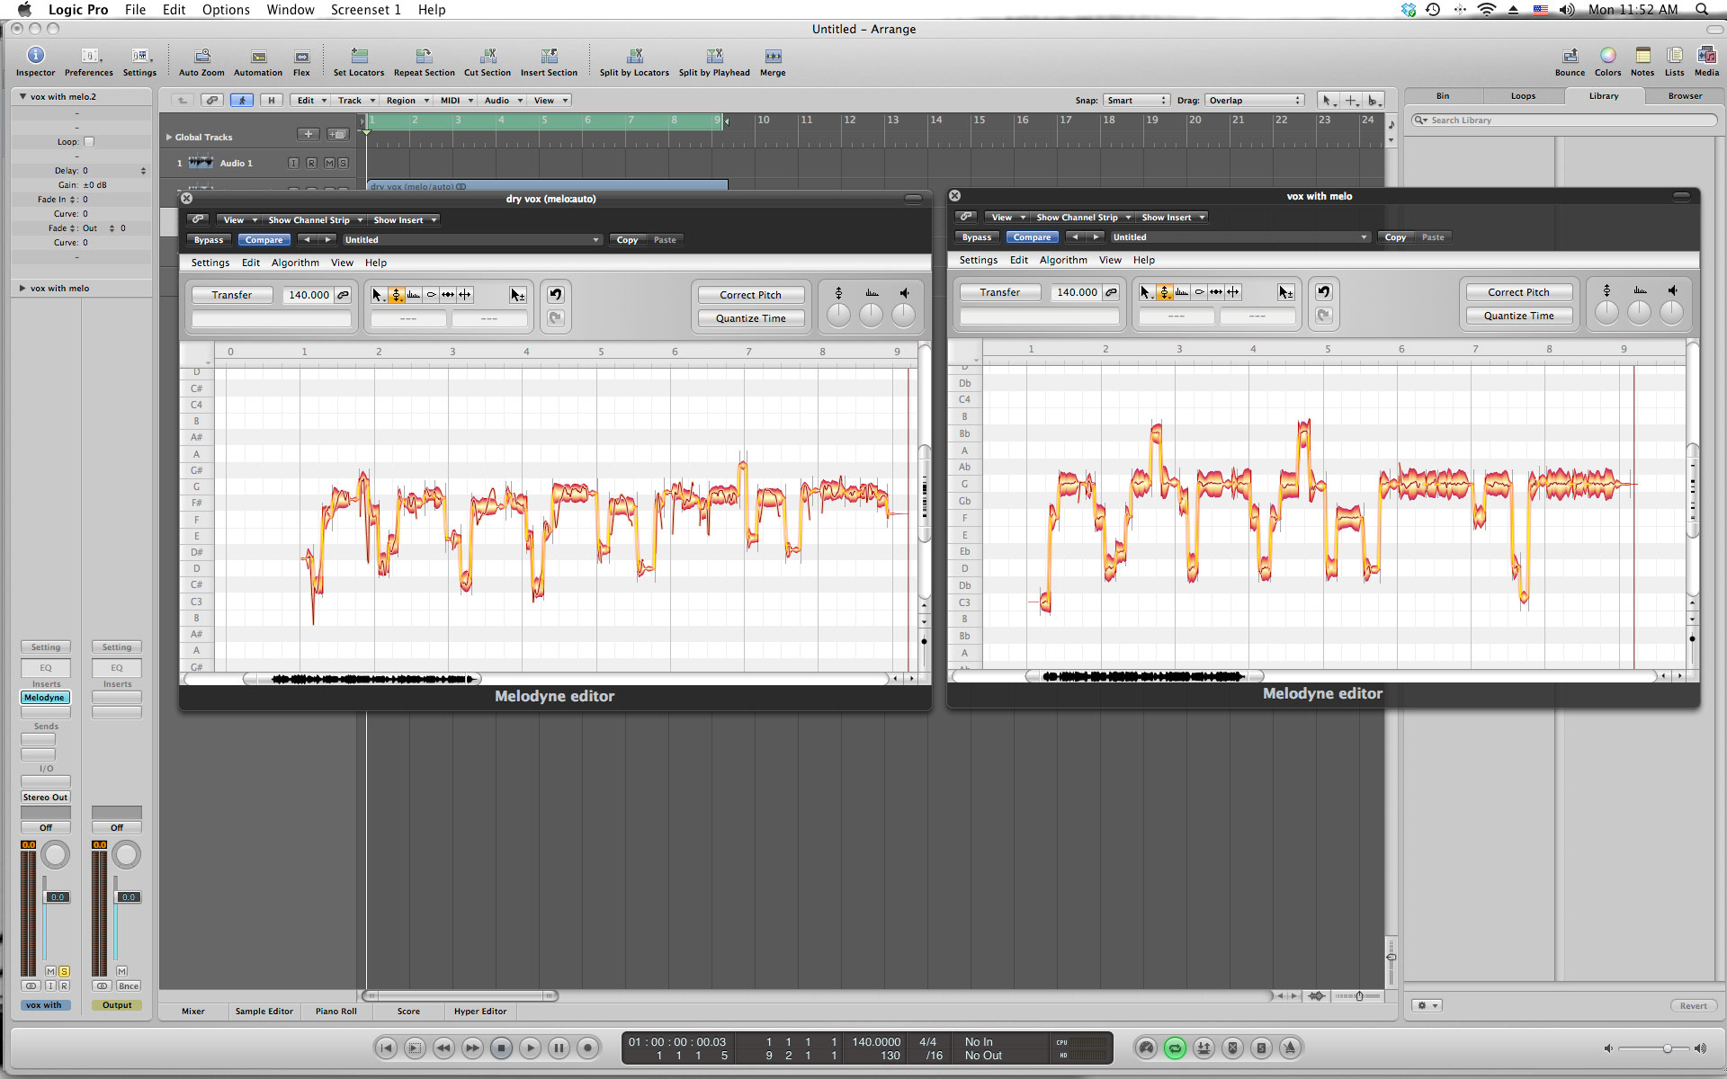Toggle Bypass in dry vox plugin window
Screen dimensions: 1727x1079
(x=209, y=240)
